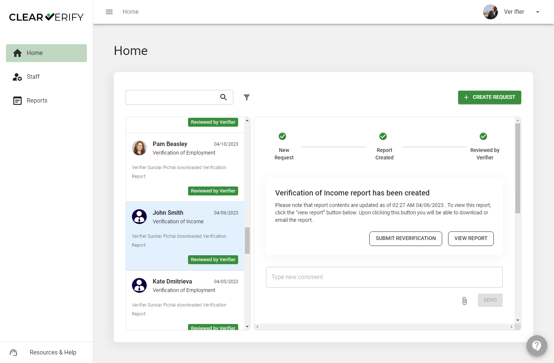Click the Home house icon in the sidebar
554x363 pixels.
pos(17,53)
